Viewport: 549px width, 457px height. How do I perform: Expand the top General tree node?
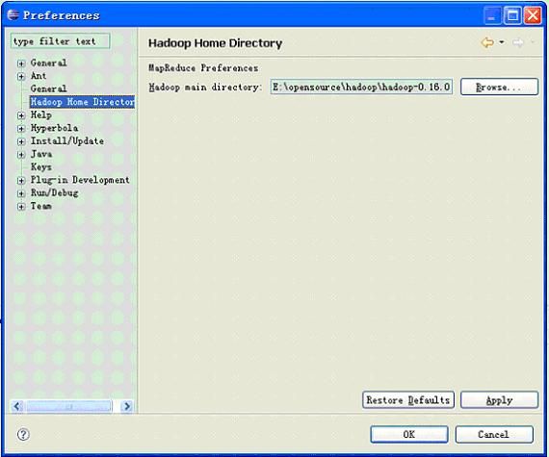pyautogui.click(x=21, y=63)
